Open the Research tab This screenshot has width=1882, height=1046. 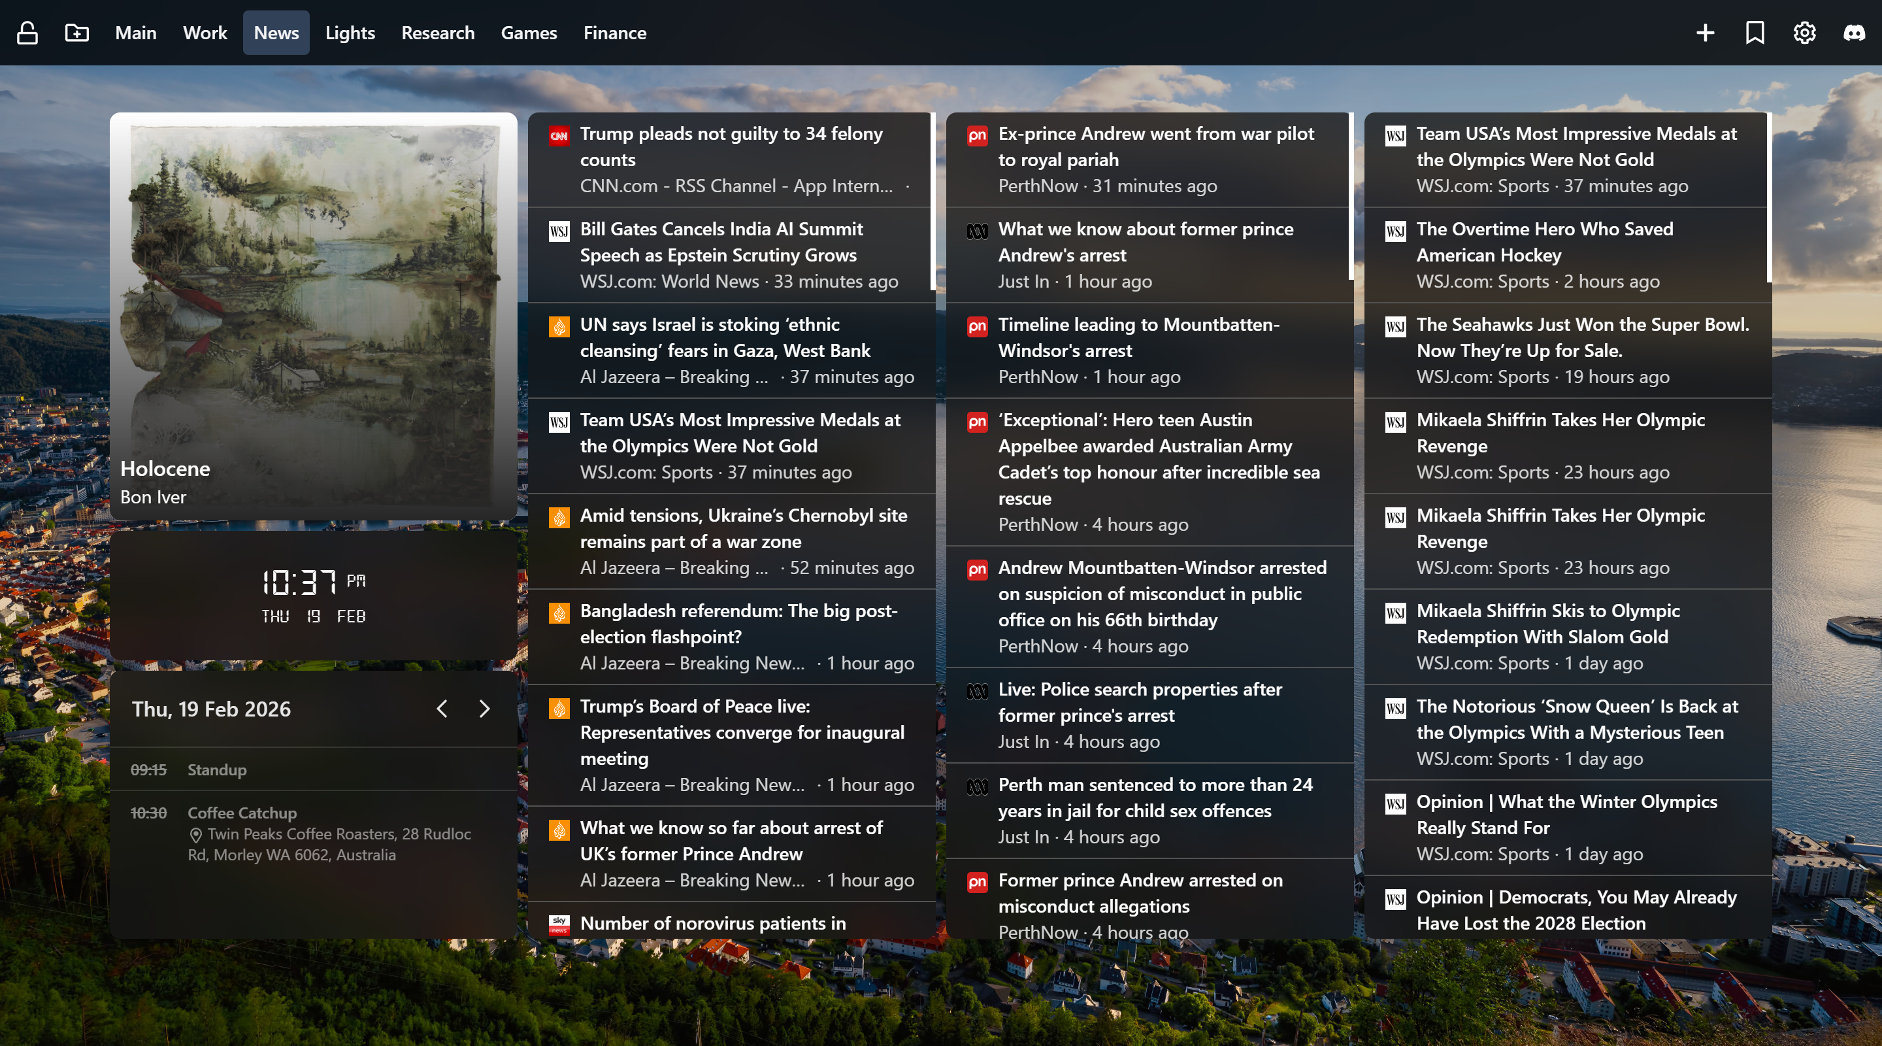(x=438, y=33)
